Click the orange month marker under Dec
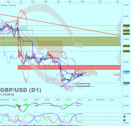Viewport: 131px width, 126px height. [83, 3]
